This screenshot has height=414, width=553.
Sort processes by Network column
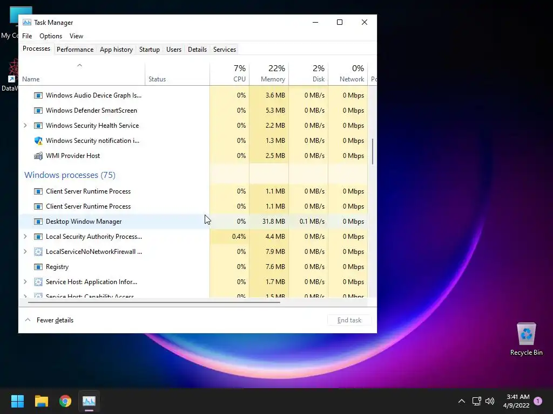click(x=348, y=73)
